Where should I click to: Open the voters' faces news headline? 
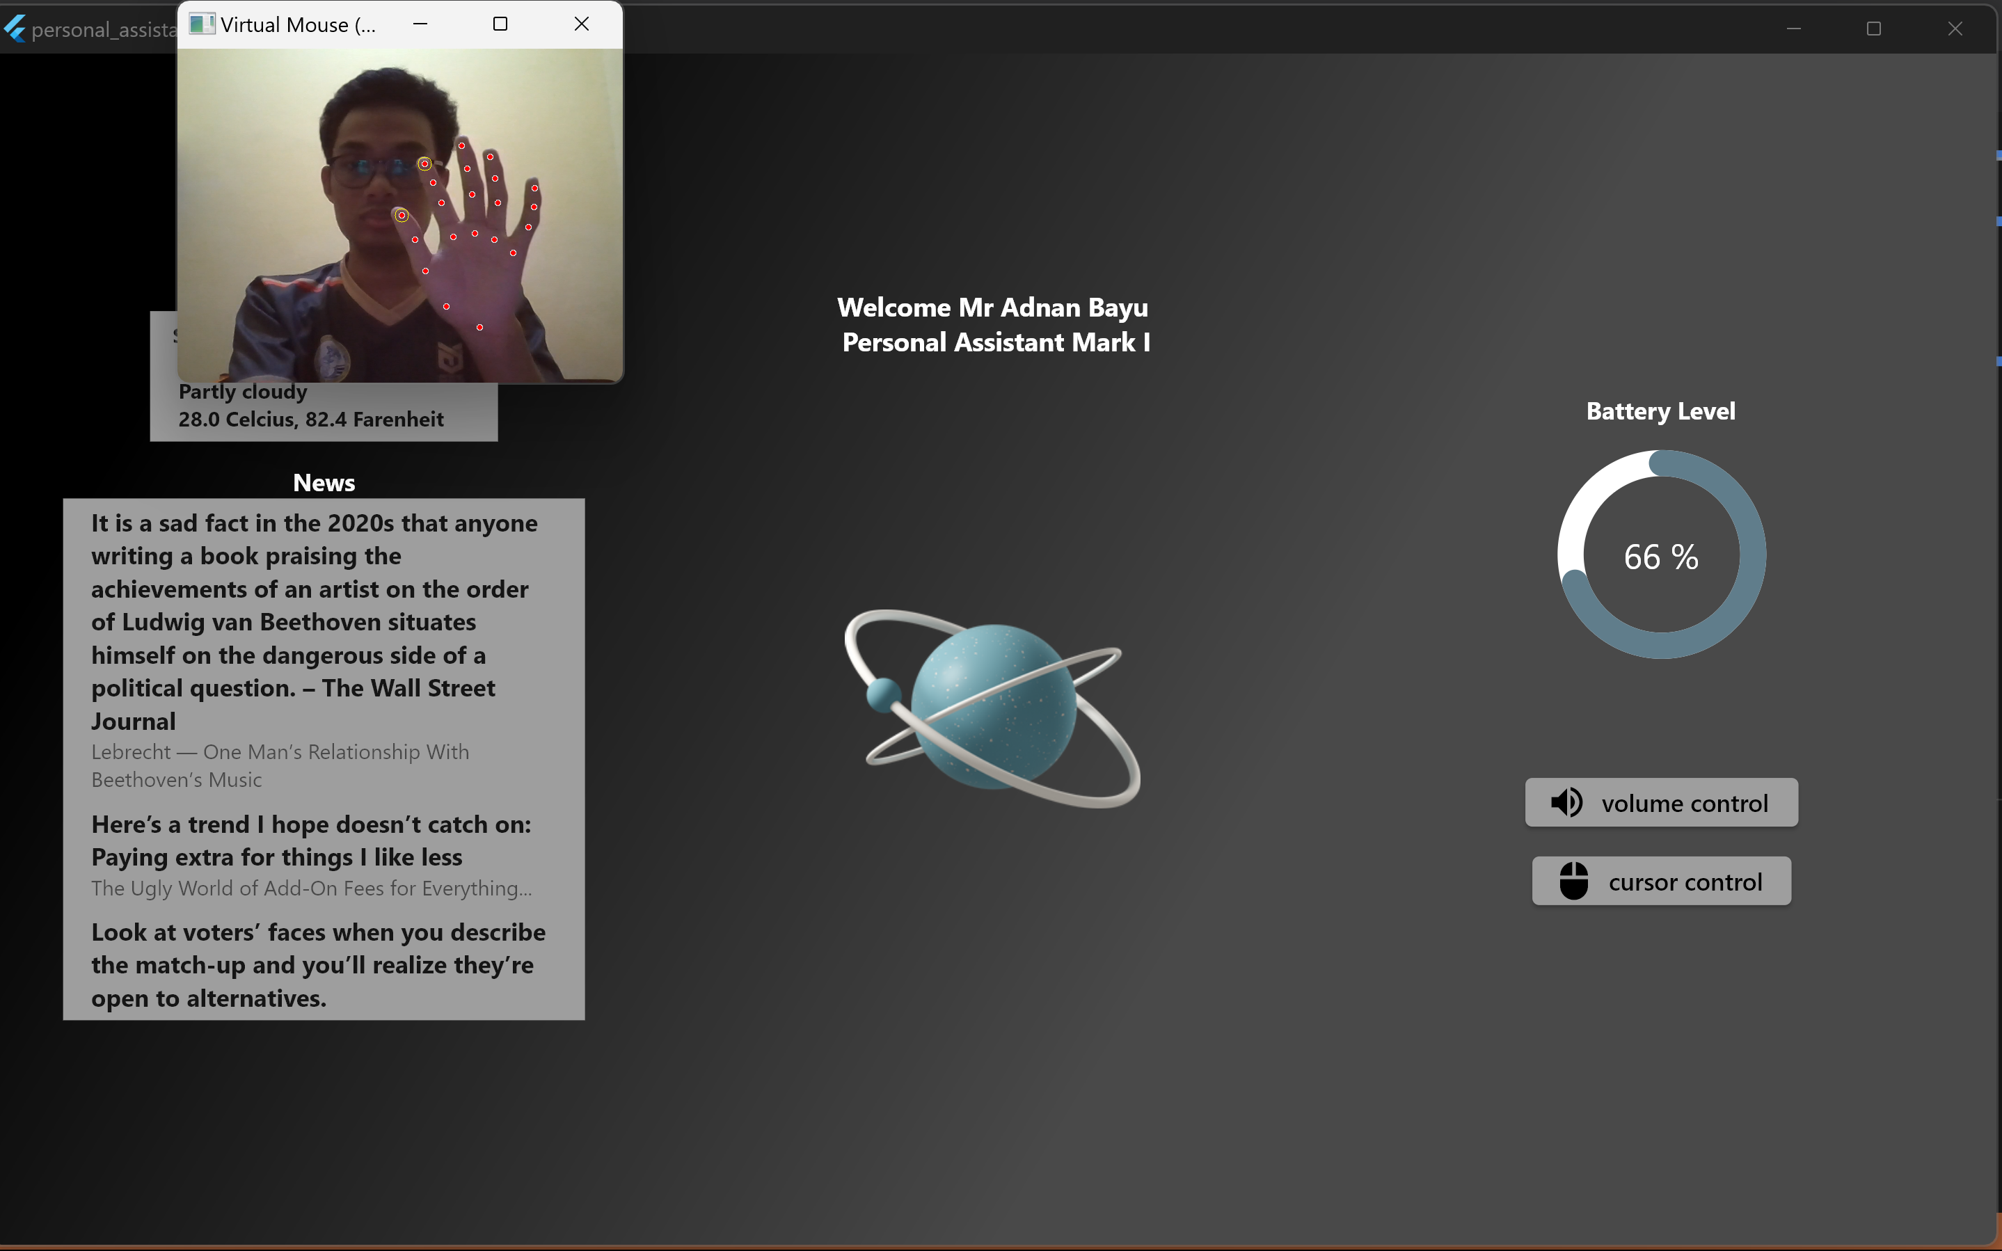[x=318, y=965]
